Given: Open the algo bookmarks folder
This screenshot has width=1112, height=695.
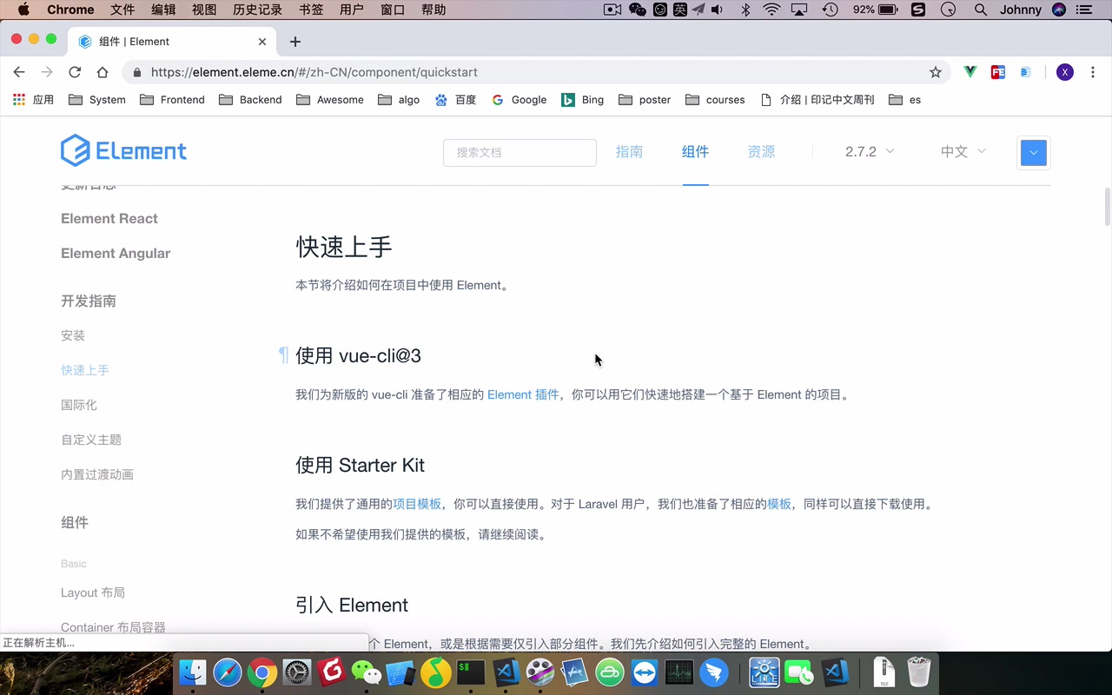Looking at the screenshot, I should coord(399,100).
